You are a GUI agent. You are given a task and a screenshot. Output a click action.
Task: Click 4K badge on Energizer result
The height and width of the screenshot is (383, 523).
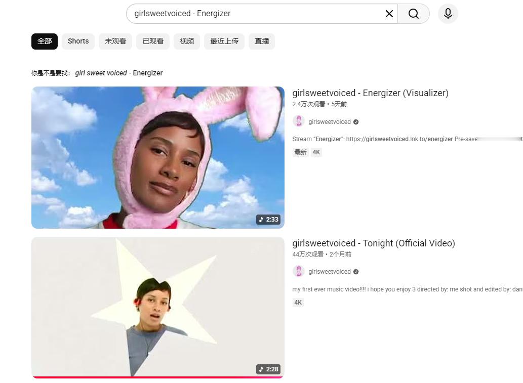pos(316,152)
